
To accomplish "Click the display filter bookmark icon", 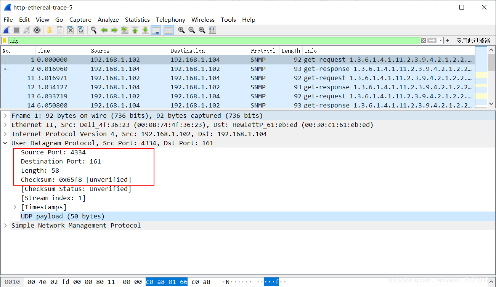I will 5,40.
